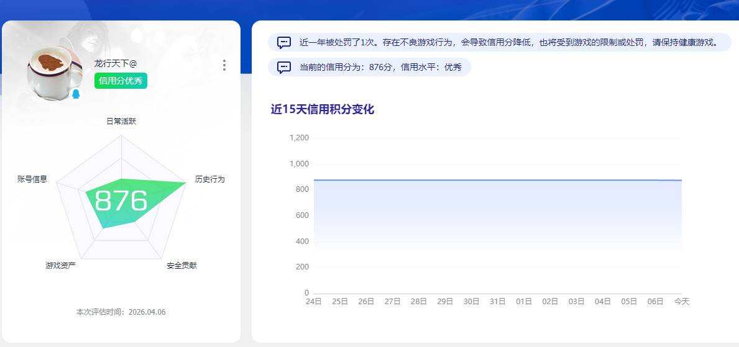Click the 1,000 y-axis value
Image resolution: width=739 pixels, height=347 pixels.
tap(299, 164)
